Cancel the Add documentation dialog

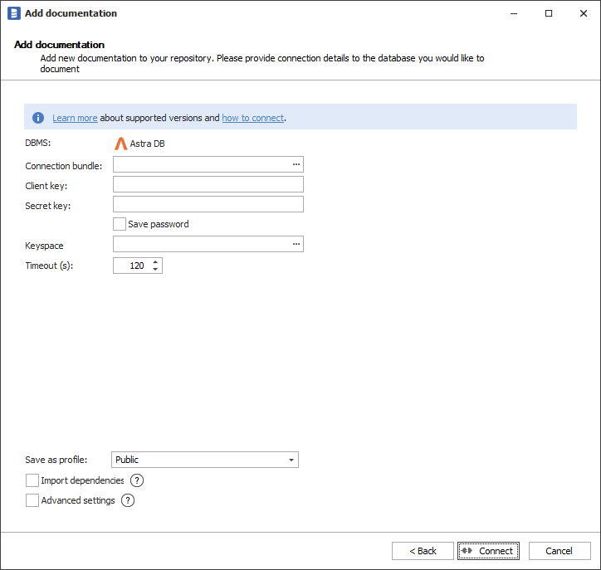[x=559, y=551]
